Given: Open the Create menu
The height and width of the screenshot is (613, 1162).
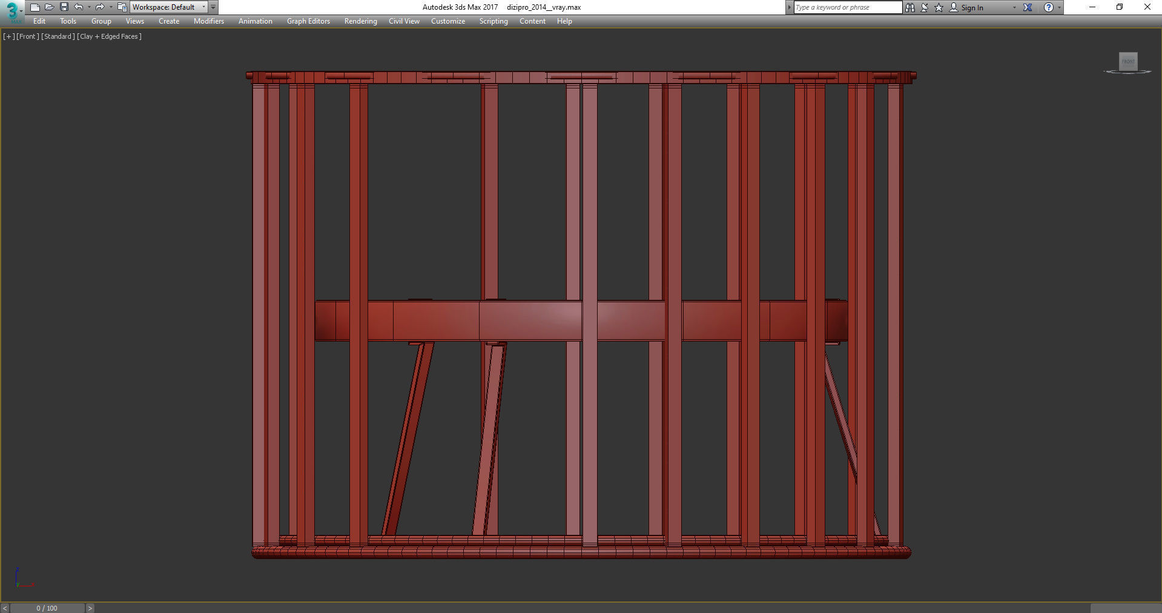Looking at the screenshot, I should pyautogui.click(x=169, y=21).
